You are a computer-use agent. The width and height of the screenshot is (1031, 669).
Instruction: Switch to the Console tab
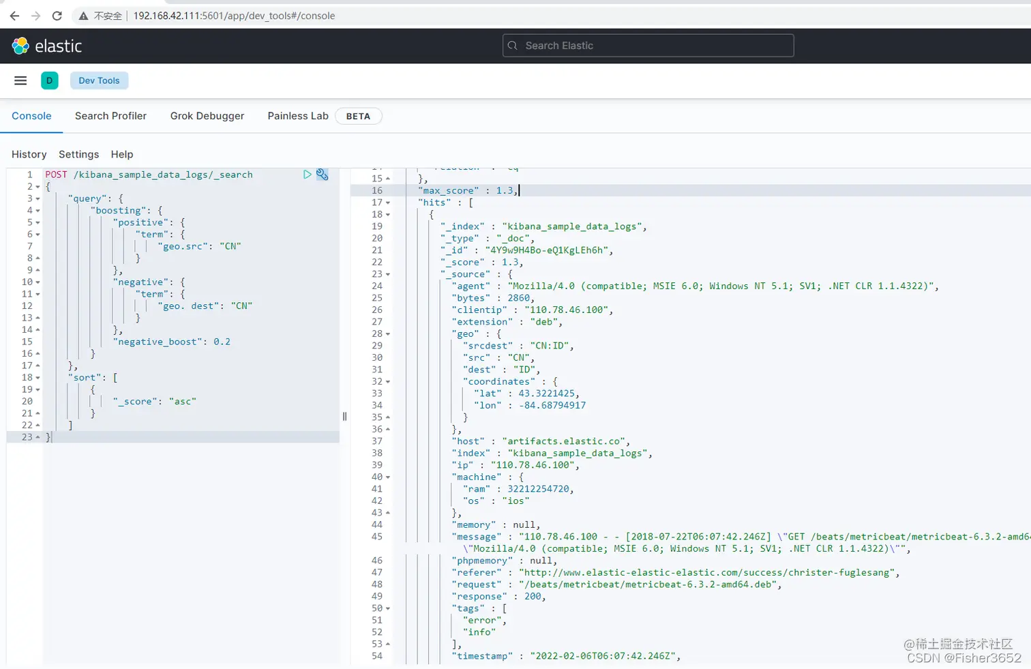coord(31,116)
